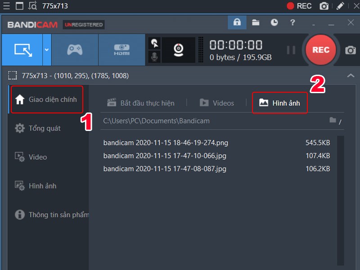The height and width of the screenshot is (270, 360).
Task: Take a screenshot with camera icon beside REC
Action: [x=351, y=50]
